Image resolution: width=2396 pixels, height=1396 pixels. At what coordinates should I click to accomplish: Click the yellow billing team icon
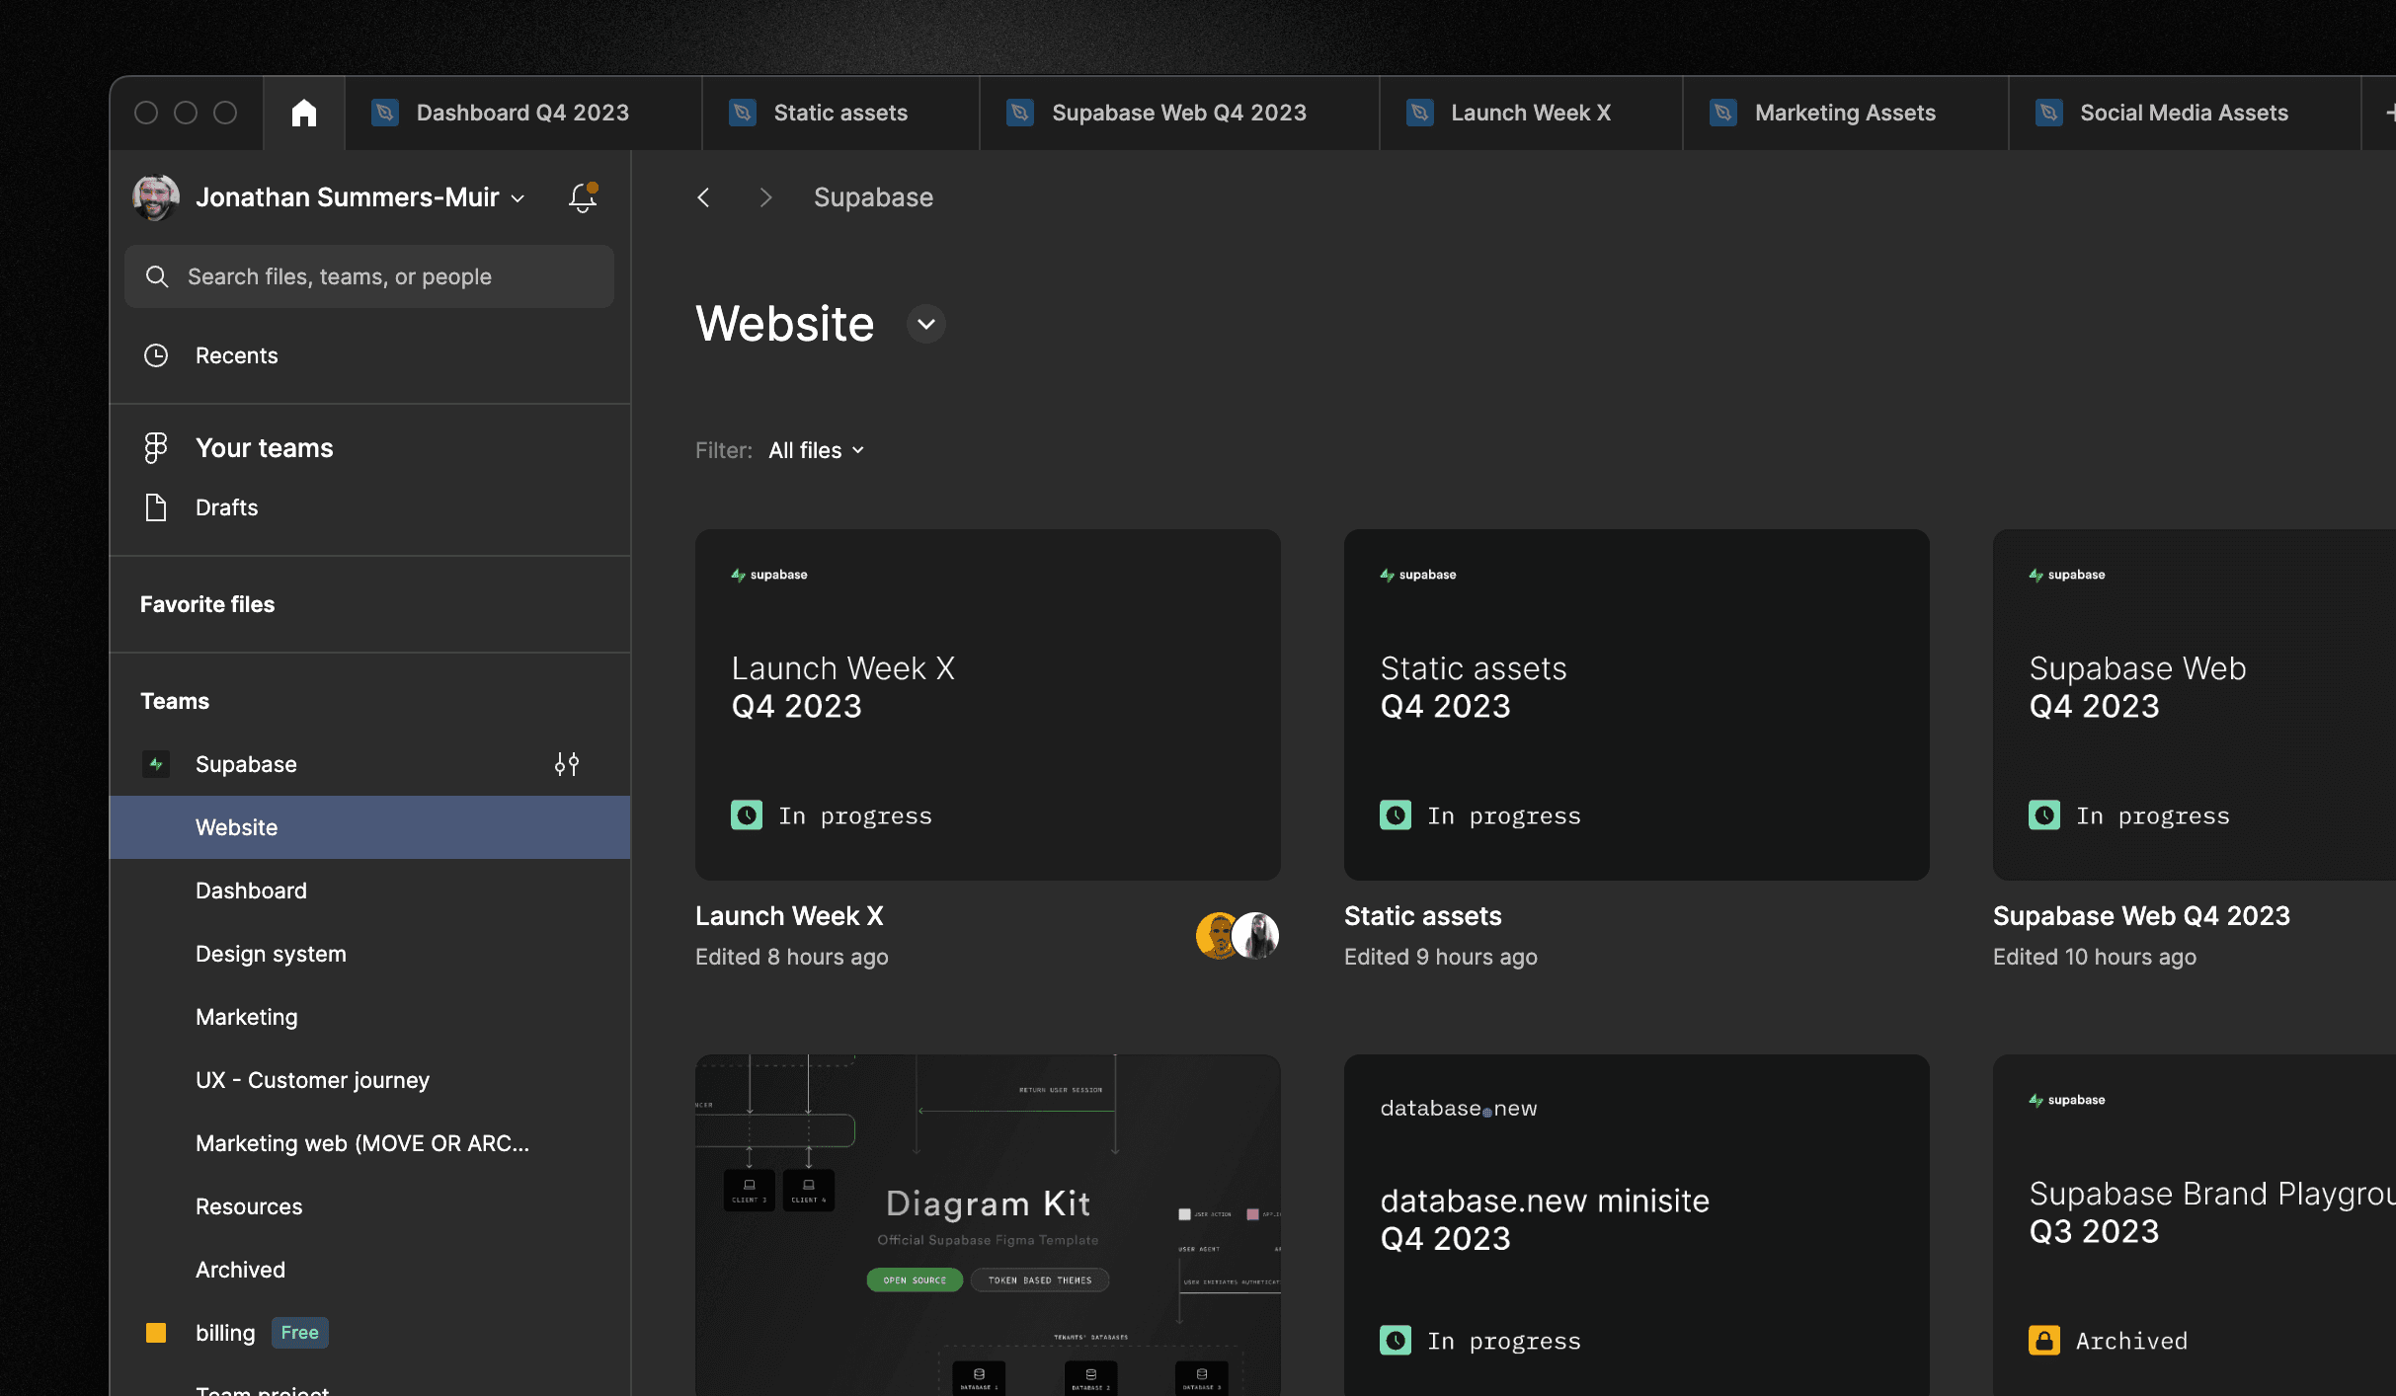pos(156,1333)
